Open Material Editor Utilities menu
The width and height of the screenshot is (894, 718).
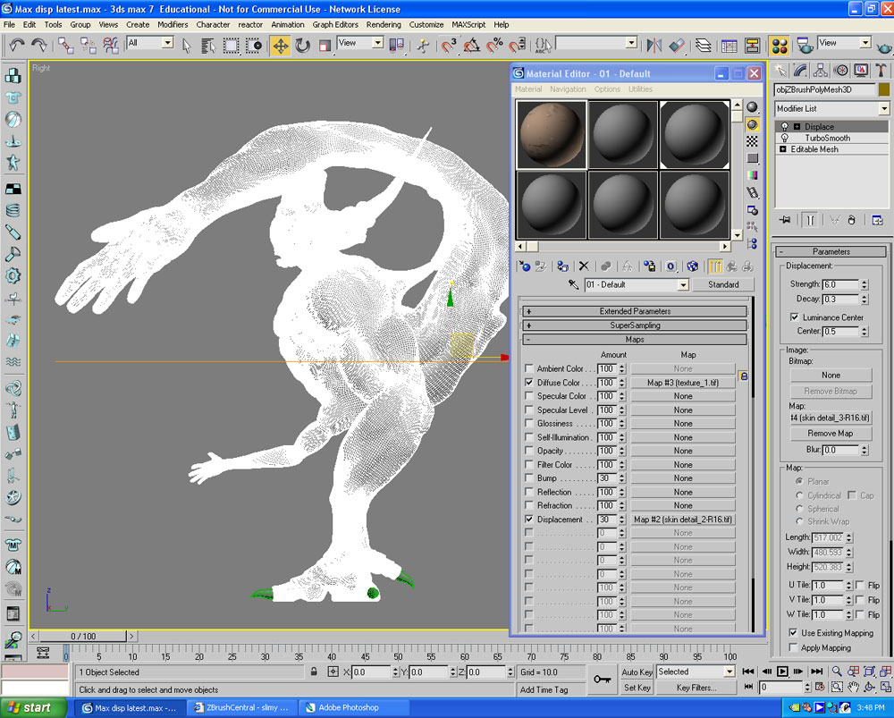(640, 89)
